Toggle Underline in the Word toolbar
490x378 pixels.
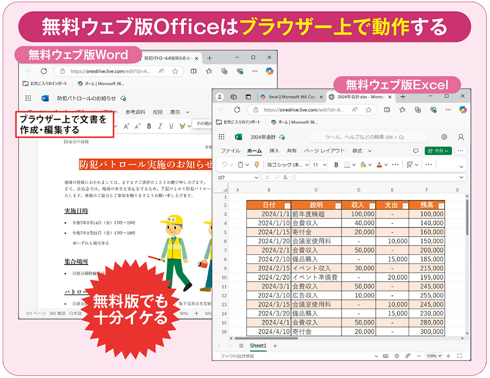(x=171, y=126)
